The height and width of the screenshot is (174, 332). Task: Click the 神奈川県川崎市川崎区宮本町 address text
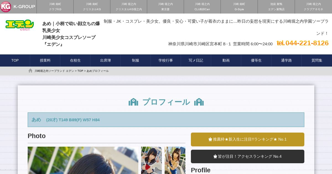click(x=199, y=44)
